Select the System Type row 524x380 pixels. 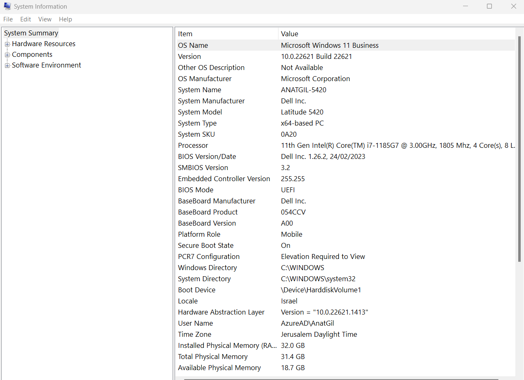tap(346, 123)
